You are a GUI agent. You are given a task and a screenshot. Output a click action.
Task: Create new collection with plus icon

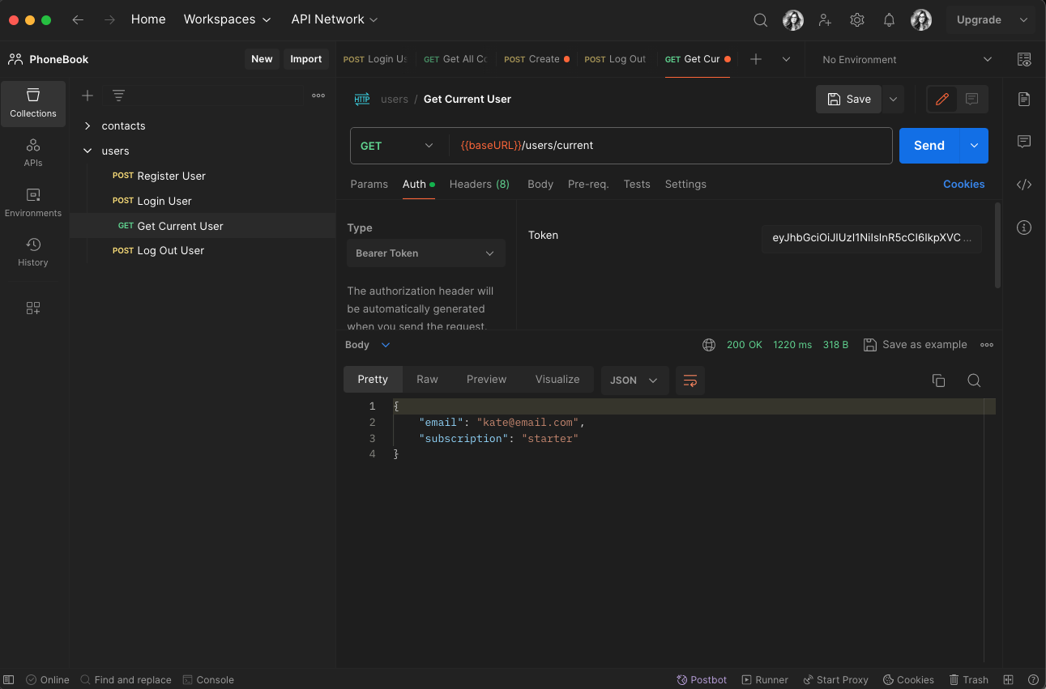(x=88, y=96)
